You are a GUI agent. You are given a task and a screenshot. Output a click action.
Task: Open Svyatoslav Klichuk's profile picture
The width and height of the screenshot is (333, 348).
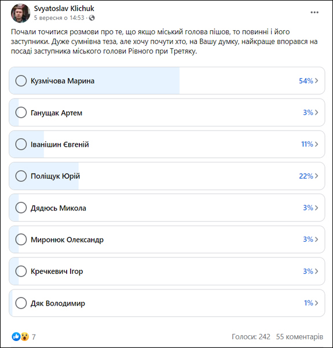click(21, 13)
